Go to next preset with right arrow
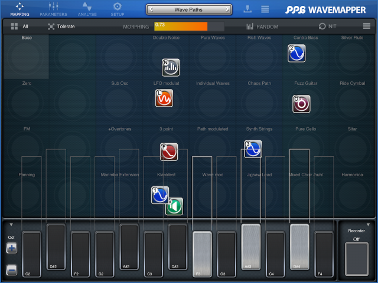Viewport: 378px width, 283px height. tap(226, 9)
